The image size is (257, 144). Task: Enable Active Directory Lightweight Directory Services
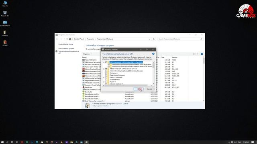coord(106,71)
